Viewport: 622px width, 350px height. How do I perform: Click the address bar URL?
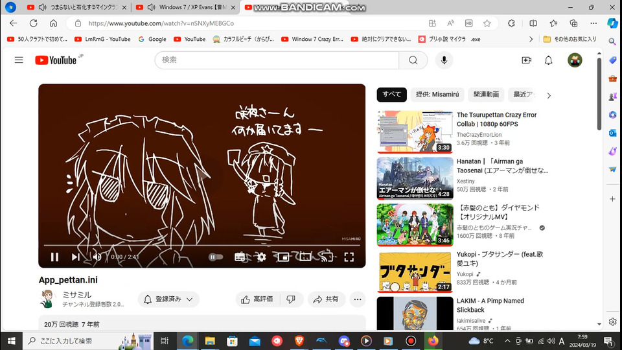pos(161,23)
